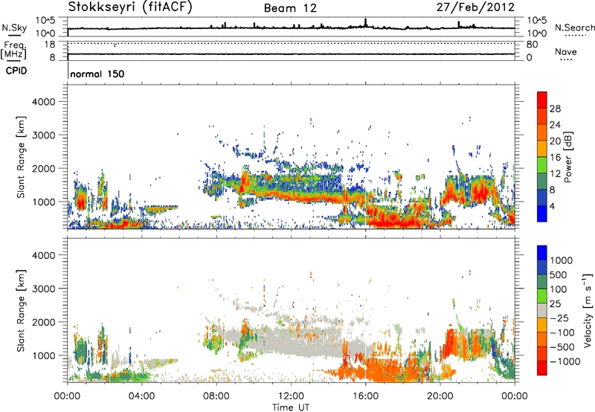Click the "500" Velocity colorbar label
This screenshot has width=595, height=412.
click(x=559, y=275)
